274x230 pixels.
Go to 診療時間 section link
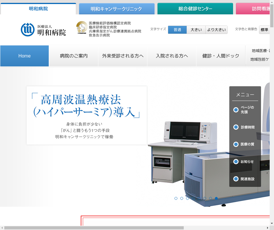(x=248, y=127)
